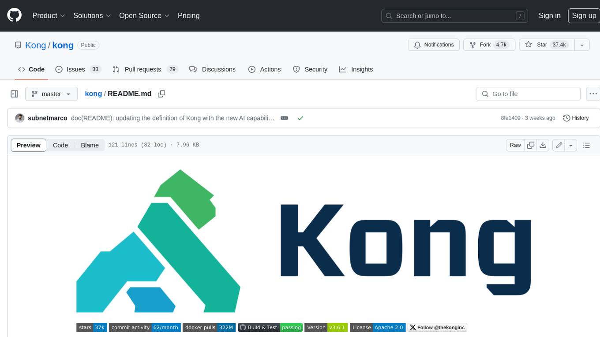Click the License Apache 2.0 badge
The height and width of the screenshot is (337, 600).
pyautogui.click(x=378, y=327)
